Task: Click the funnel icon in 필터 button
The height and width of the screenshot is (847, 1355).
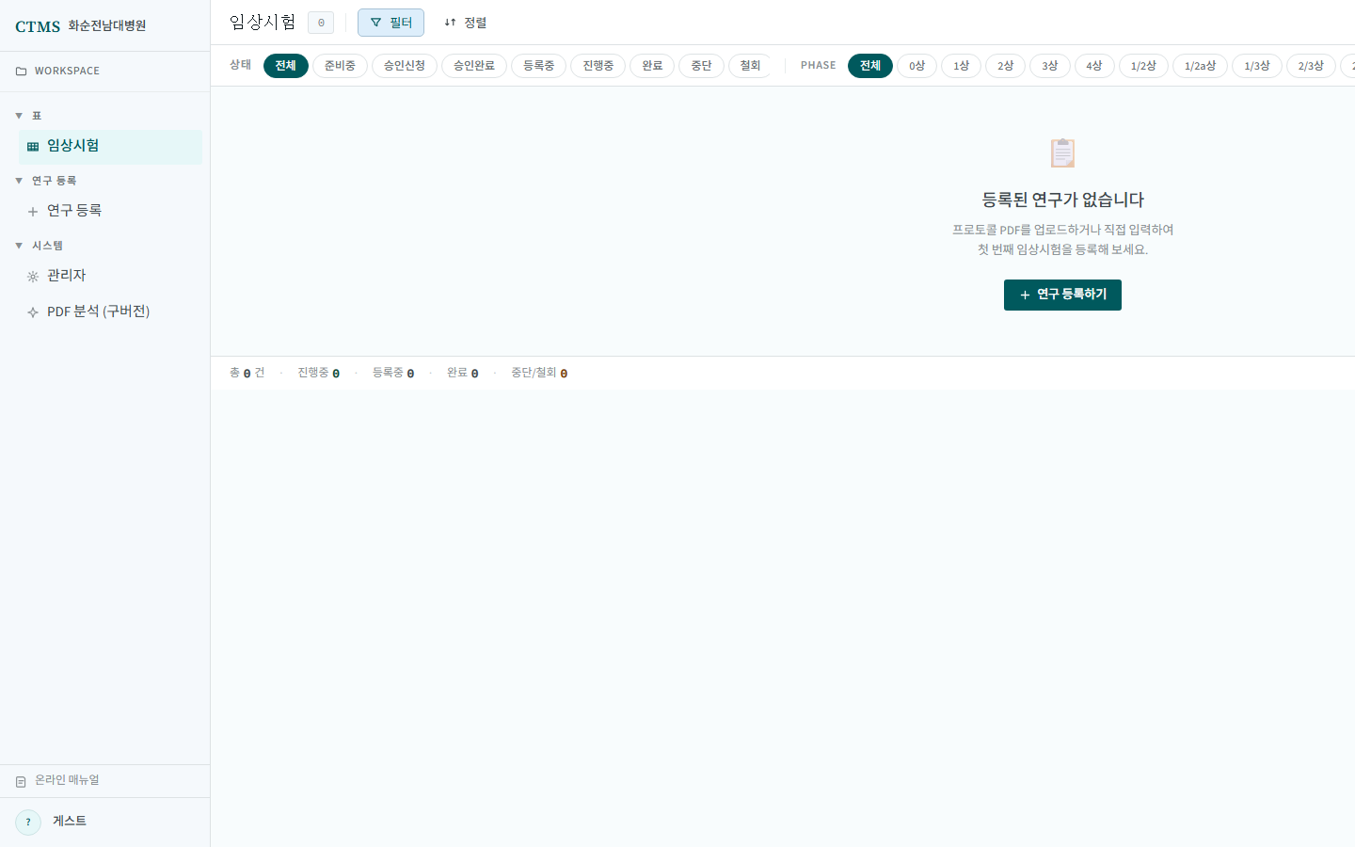Action: tap(375, 23)
